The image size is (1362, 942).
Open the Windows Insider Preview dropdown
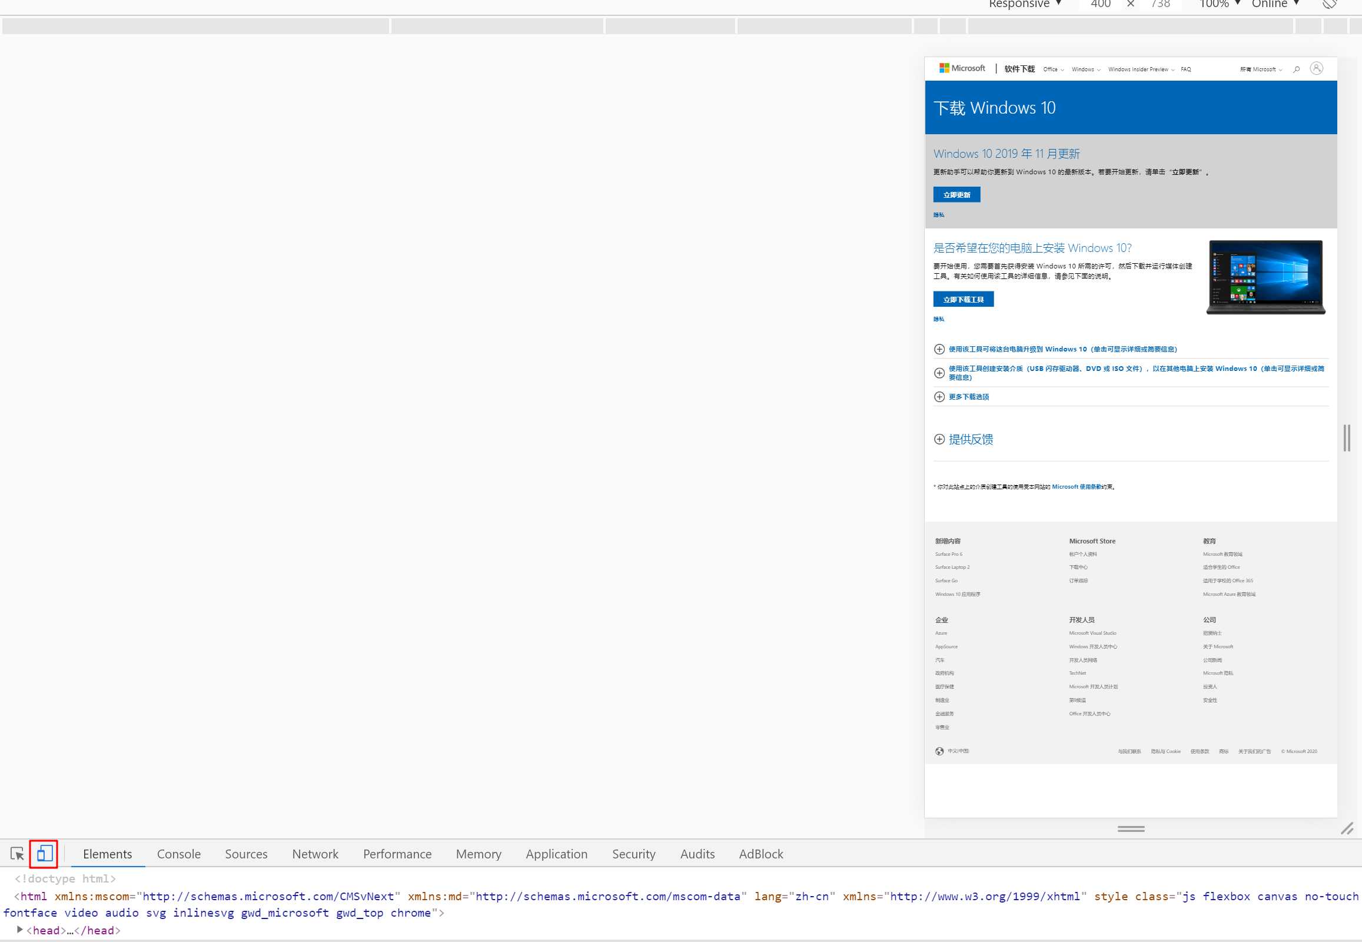pyautogui.click(x=1141, y=69)
